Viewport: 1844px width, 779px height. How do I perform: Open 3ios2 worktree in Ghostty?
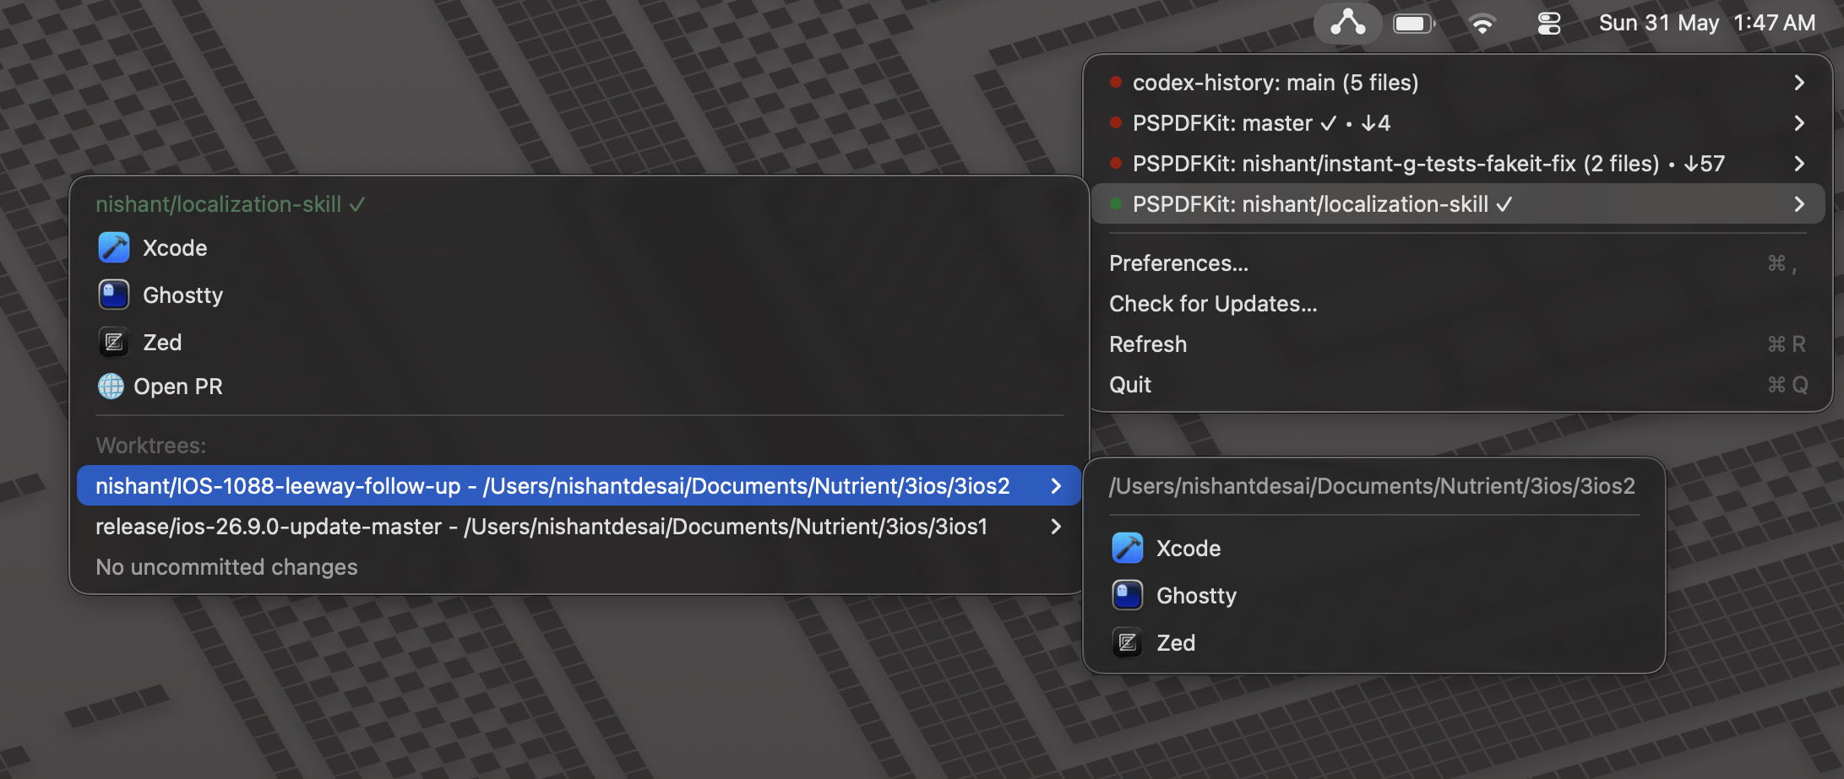1374,596
